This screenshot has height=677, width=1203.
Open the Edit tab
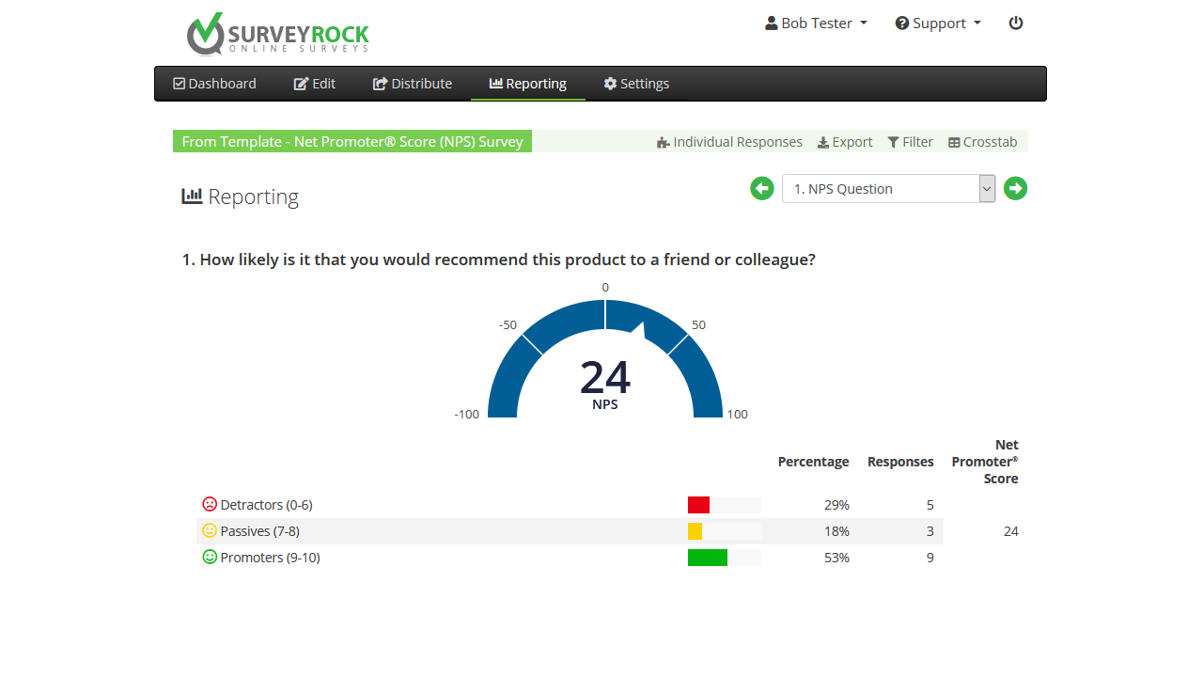click(x=315, y=84)
